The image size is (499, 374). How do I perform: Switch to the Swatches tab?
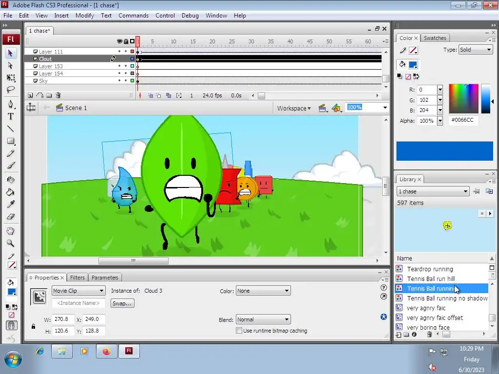[x=435, y=38]
